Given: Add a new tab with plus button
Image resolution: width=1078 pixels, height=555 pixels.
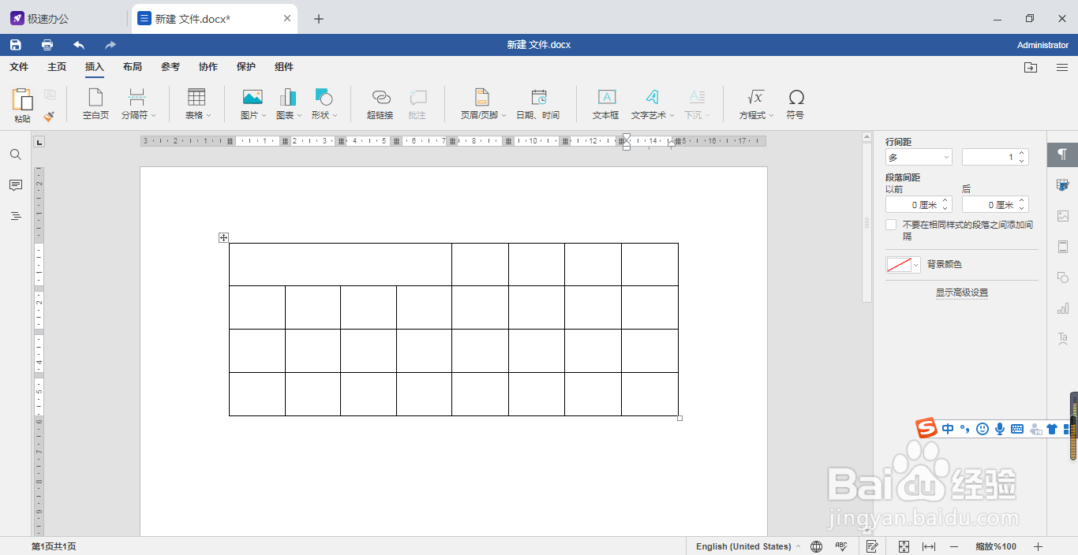Looking at the screenshot, I should point(319,19).
